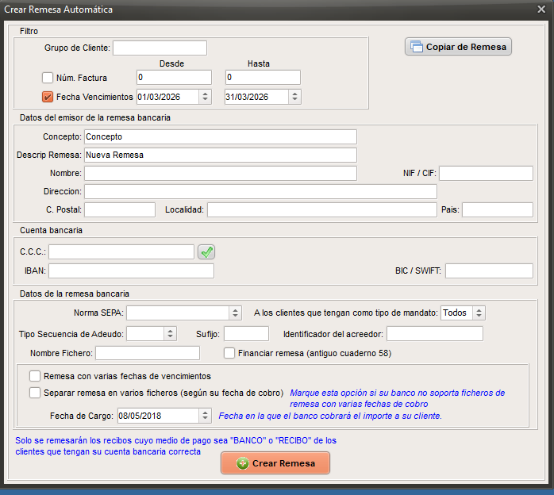This screenshot has width=554, height=495.
Task: Click the Copiar de Remesa windows icon
Action: coord(417,47)
